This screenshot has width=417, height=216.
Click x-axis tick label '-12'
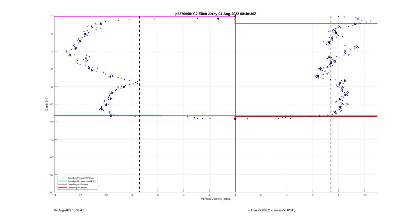coord(80,195)
